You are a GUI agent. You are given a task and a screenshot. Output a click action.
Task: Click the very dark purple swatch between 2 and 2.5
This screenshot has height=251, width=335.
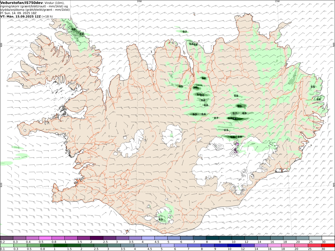point(97,238)
